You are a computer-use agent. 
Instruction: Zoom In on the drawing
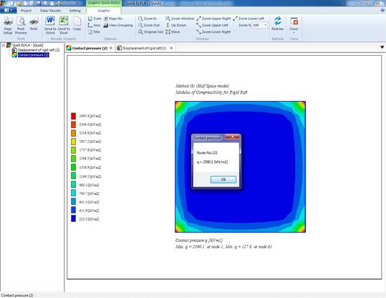[147, 19]
